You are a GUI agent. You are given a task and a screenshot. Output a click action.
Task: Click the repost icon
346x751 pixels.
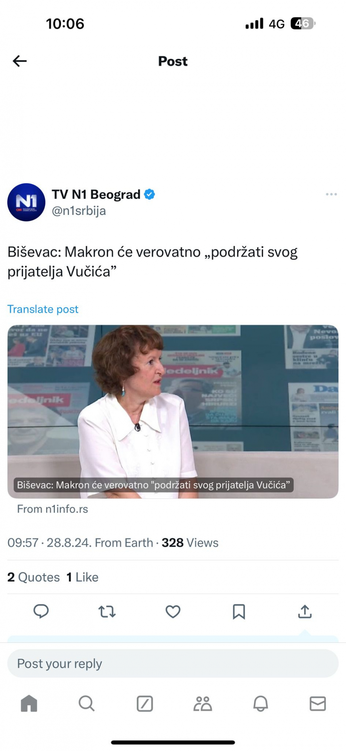107,612
